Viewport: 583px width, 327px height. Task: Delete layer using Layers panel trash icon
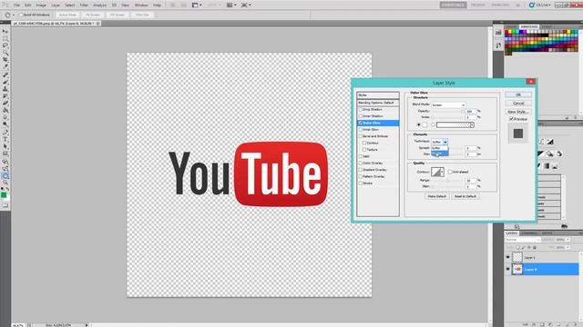576,324
